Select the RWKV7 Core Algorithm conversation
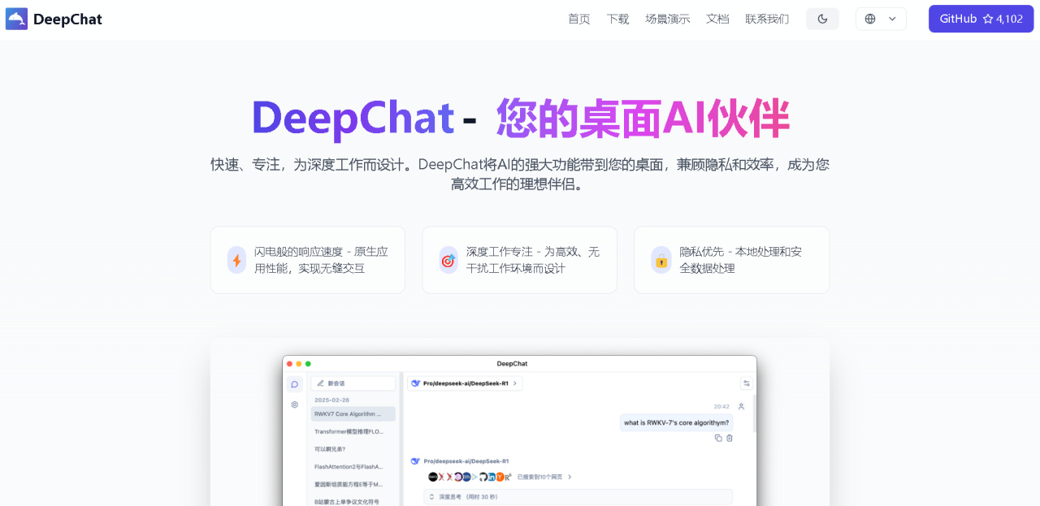This screenshot has width=1040, height=506. [x=353, y=414]
